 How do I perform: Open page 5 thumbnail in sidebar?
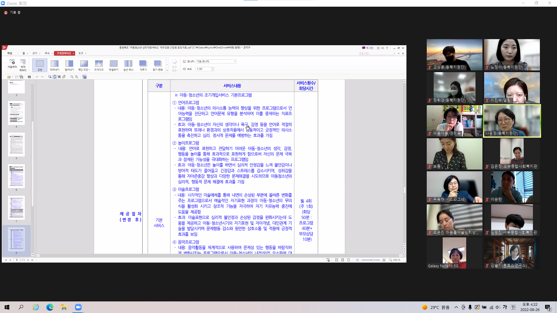point(16,144)
